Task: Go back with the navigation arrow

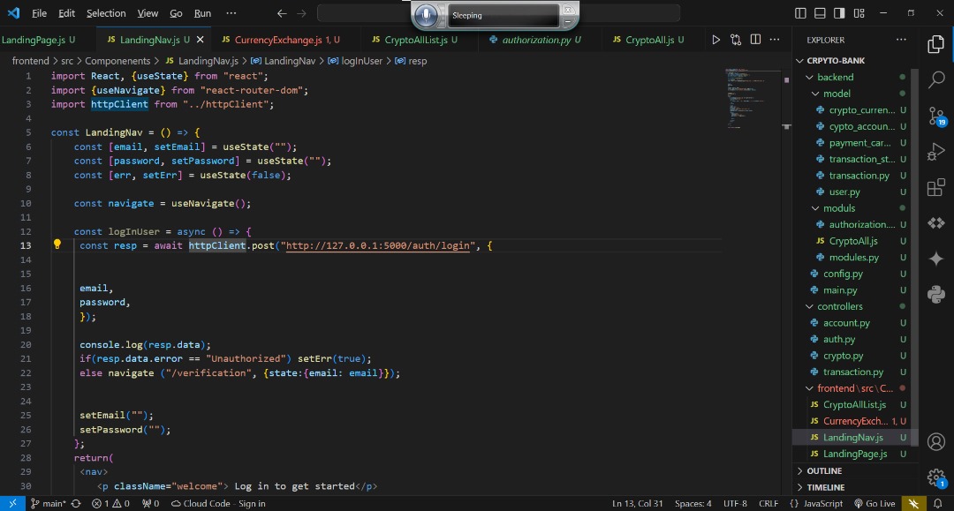Action: click(282, 13)
